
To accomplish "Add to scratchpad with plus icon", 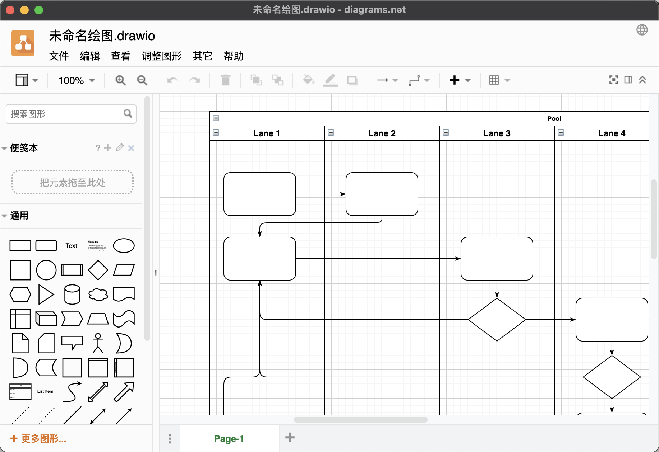I will (x=108, y=148).
